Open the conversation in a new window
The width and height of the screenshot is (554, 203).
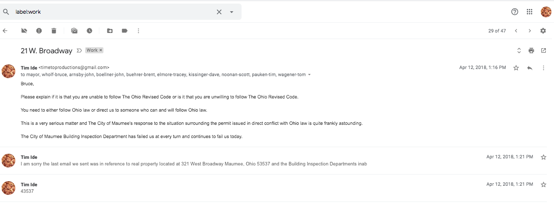coord(543,51)
